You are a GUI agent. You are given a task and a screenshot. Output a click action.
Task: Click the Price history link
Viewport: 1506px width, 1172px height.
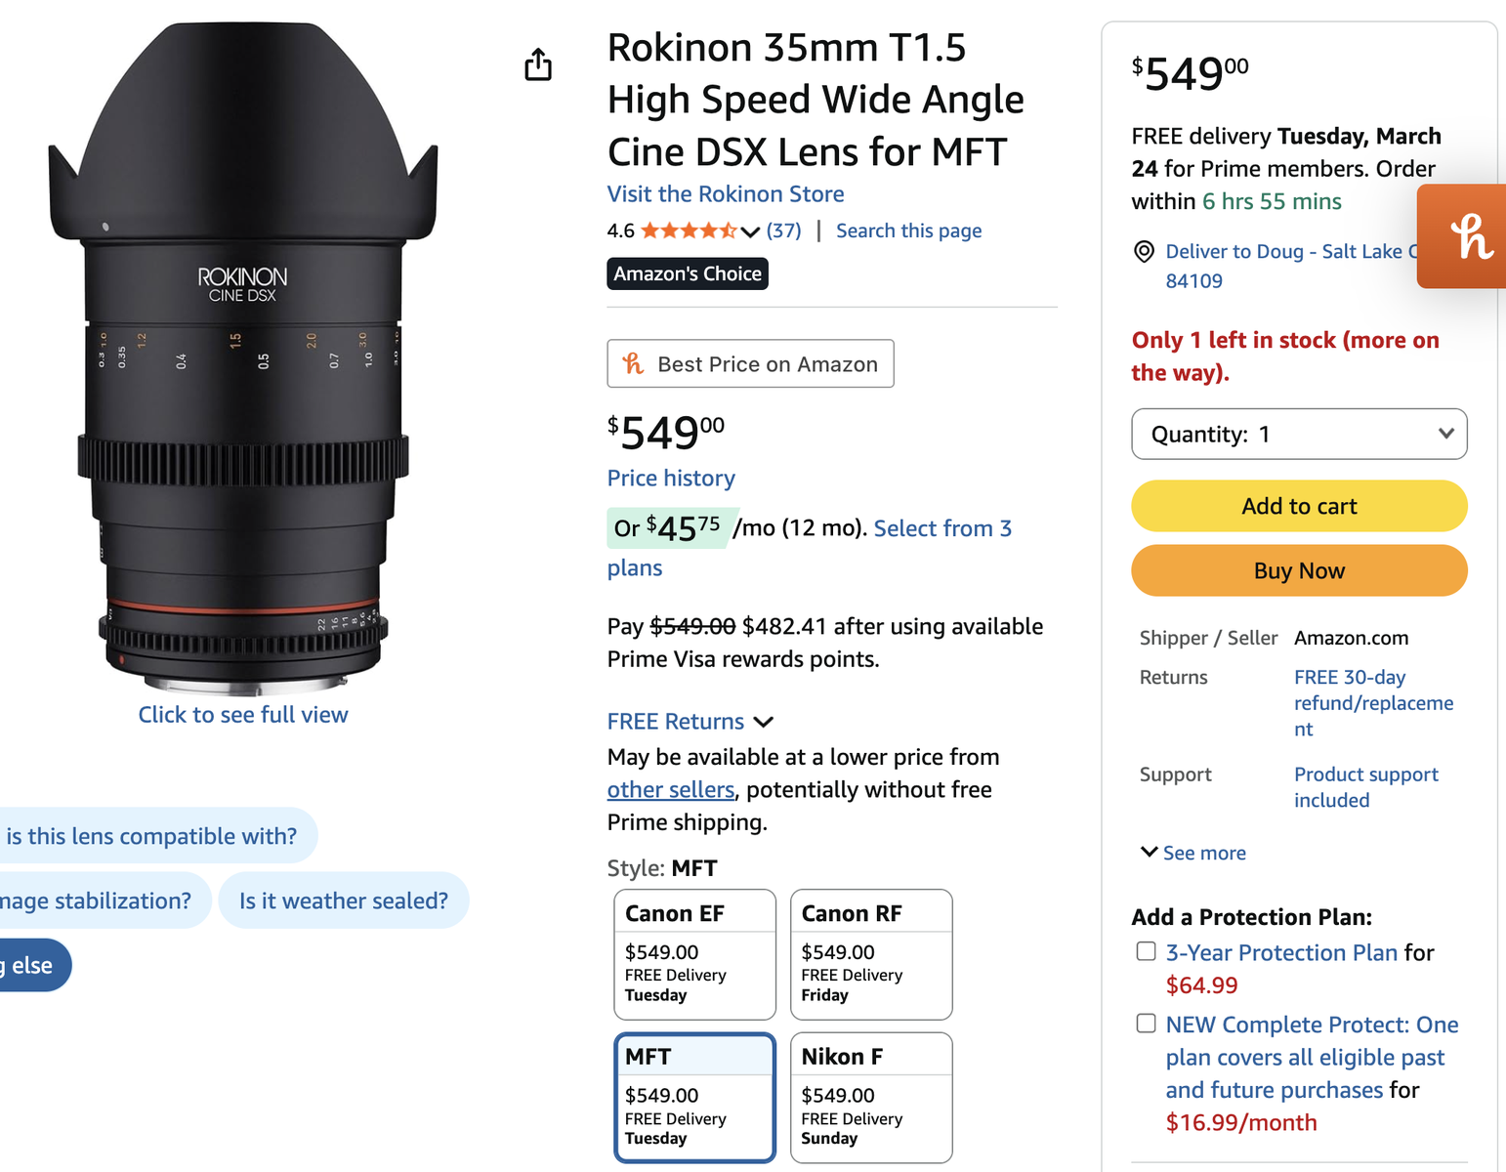671,479
